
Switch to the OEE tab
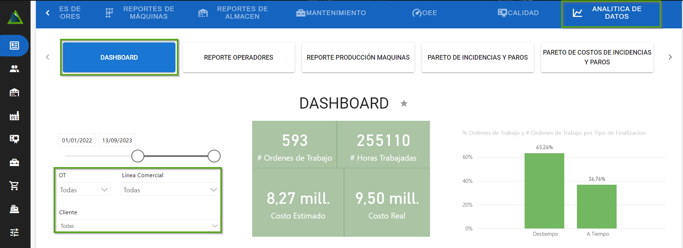pyautogui.click(x=425, y=13)
